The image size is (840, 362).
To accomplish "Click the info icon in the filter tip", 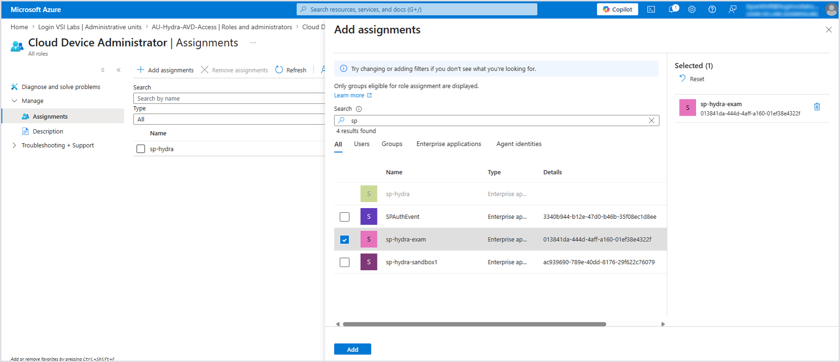I will point(344,69).
